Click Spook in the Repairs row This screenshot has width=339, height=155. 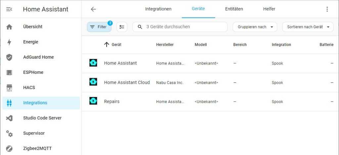(x=277, y=102)
